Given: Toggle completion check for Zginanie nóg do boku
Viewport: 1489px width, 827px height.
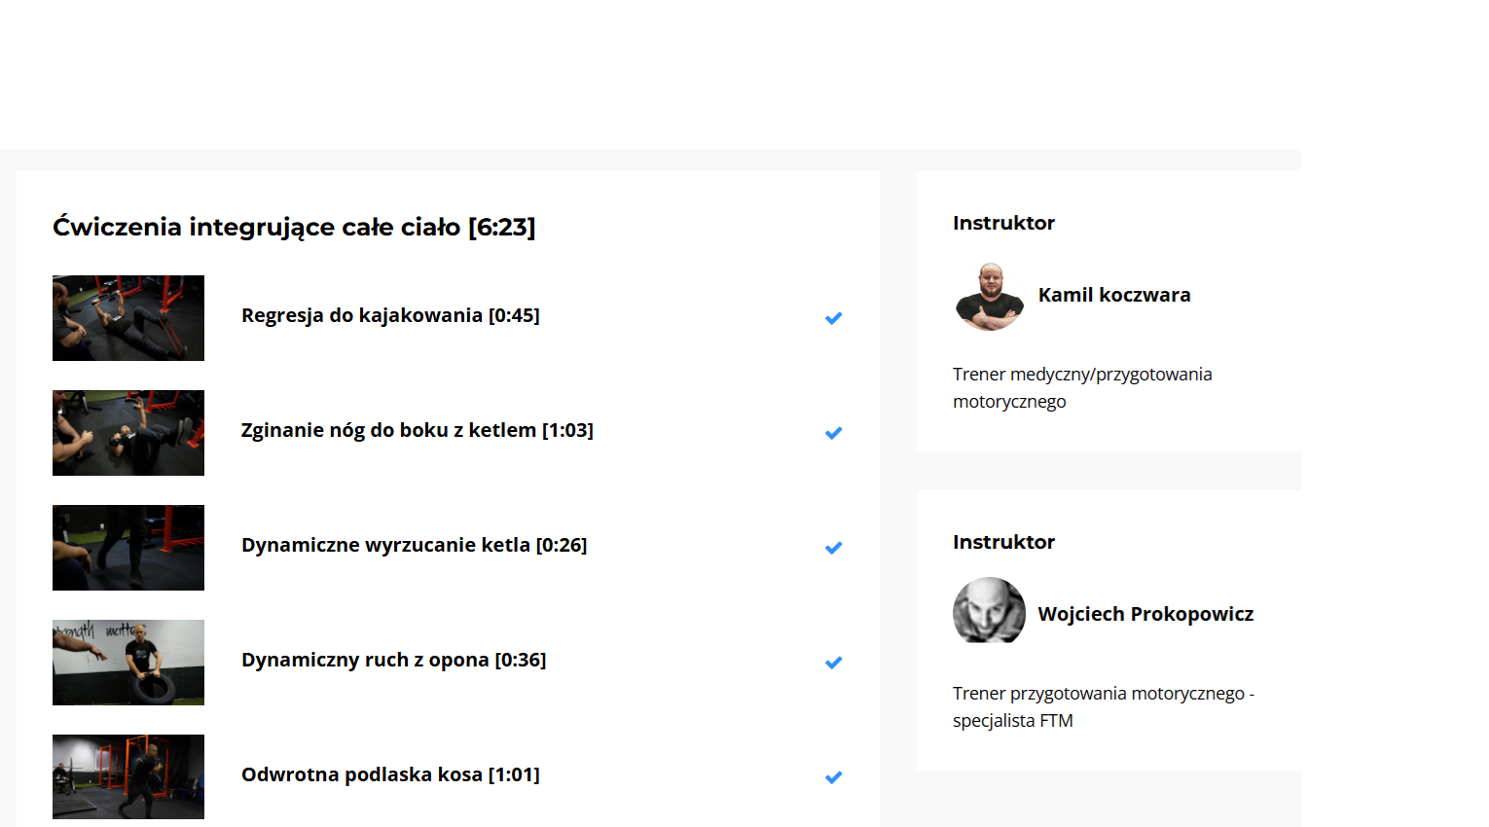Looking at the screenshot, I should coord(833,433).
